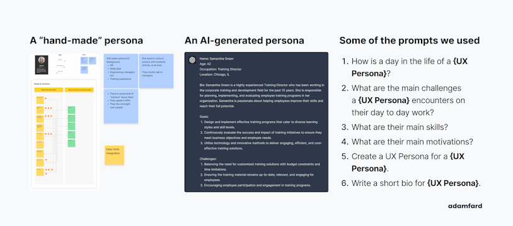This screenshot has width=513, height=226.
Task: Click the ChatGPT logo icon in the dark chat panel
Action: (x=192, y=60)
